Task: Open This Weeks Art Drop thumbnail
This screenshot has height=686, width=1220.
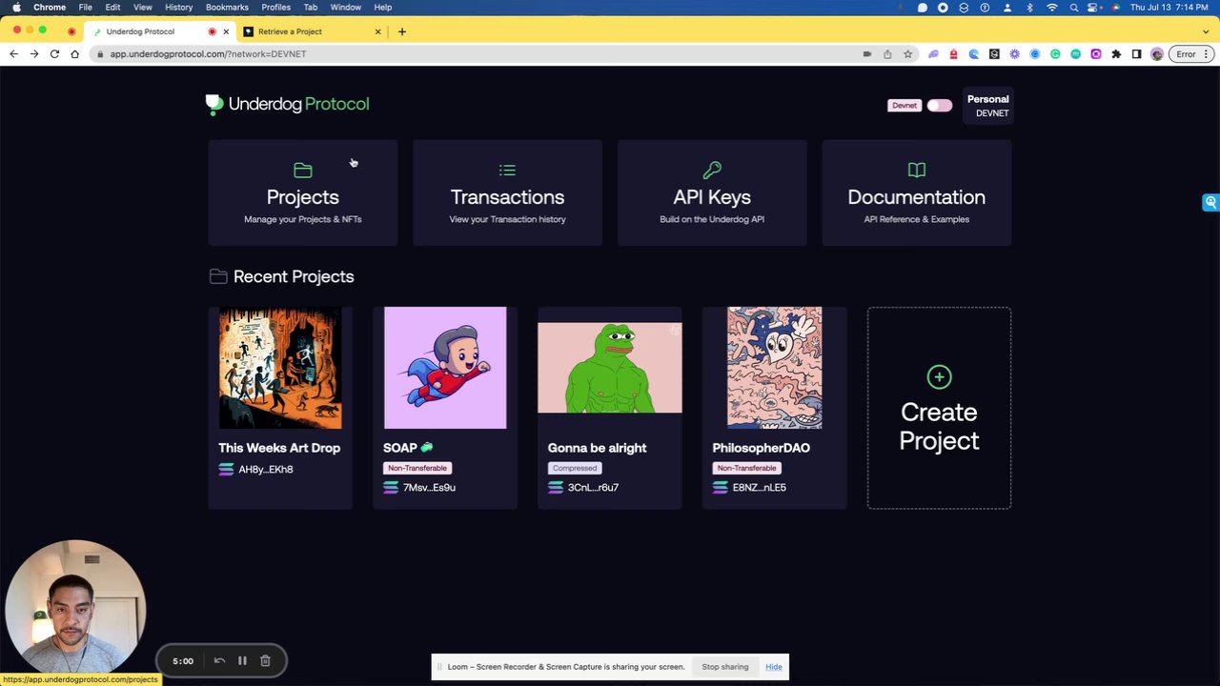Action: (x=280, y=368)
